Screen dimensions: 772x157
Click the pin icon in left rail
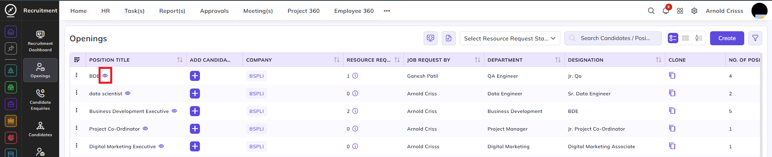click(x=11, y=48)
